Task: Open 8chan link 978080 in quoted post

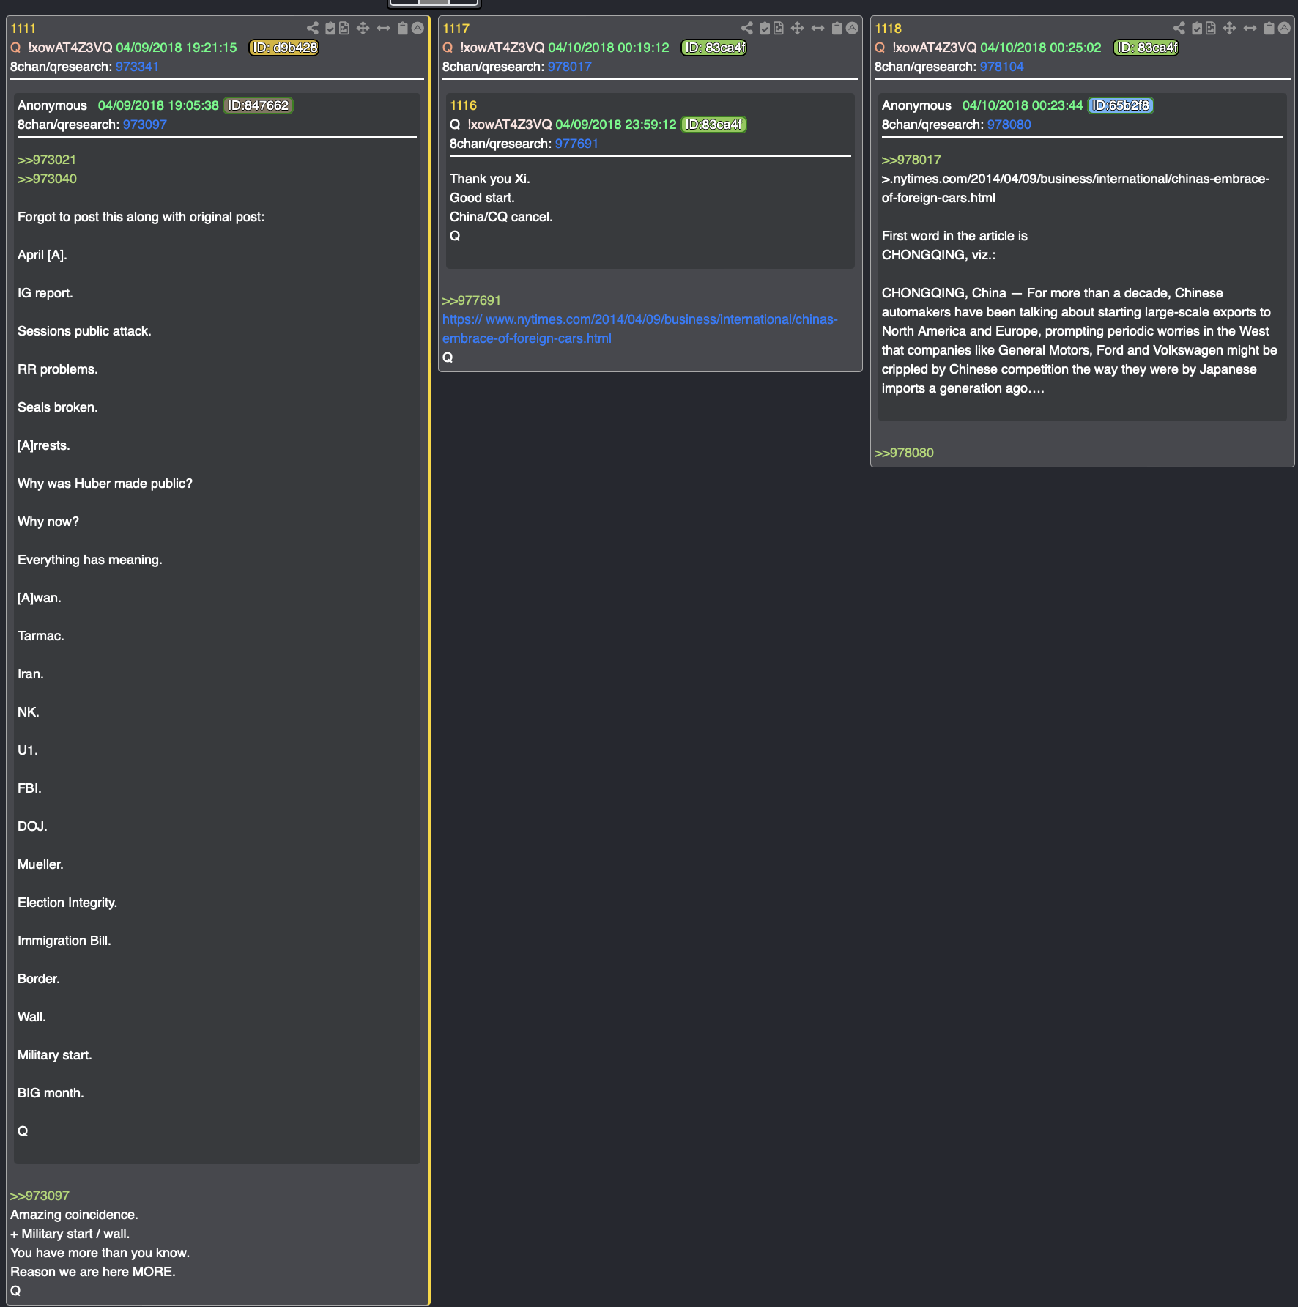Action: pos(1009,125)
